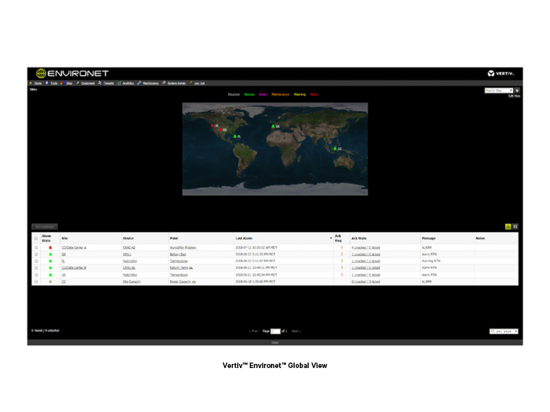Select the green FL map marker
The height and width of the screenshot is (412, 550).
click(x=235, y=136)
